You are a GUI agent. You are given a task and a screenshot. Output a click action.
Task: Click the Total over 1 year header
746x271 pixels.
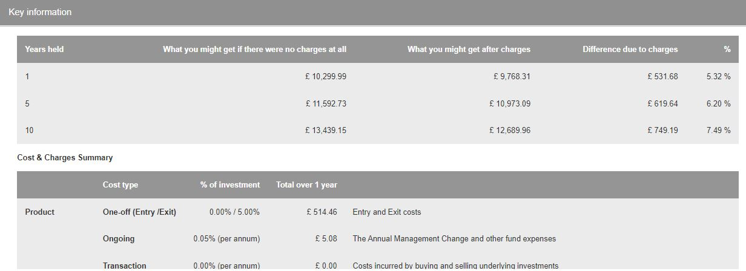point(306,185)
